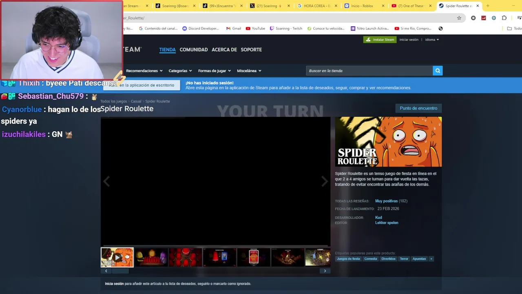Expand the Recomendaciones menu
522x294 pixels.
(144, 71)
